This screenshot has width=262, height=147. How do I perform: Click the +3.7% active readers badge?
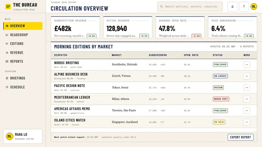click(144, 36)
